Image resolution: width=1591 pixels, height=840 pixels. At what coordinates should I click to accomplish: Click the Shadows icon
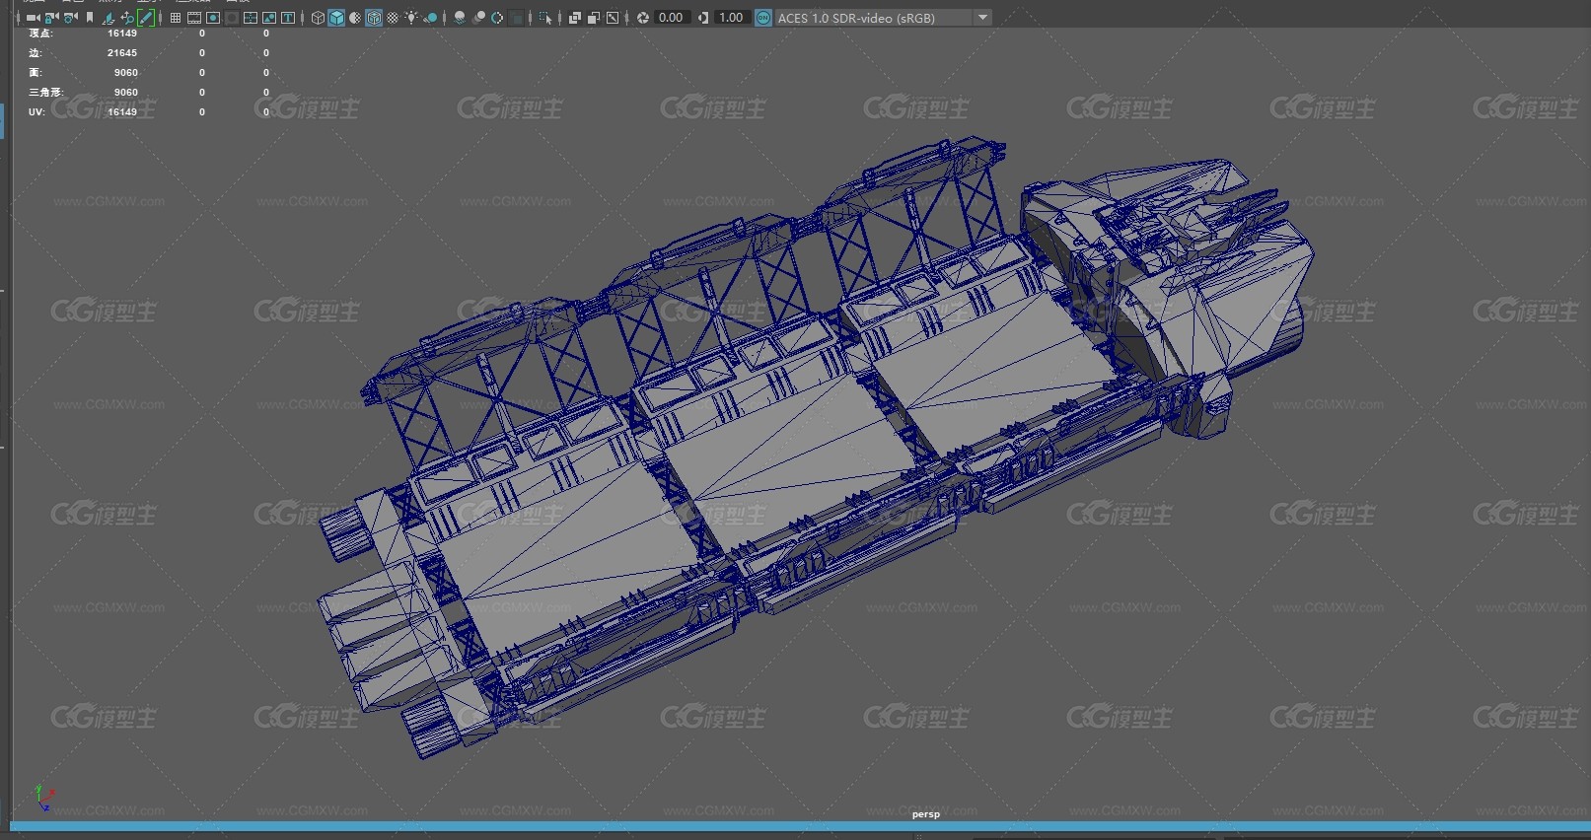point(430,18)
